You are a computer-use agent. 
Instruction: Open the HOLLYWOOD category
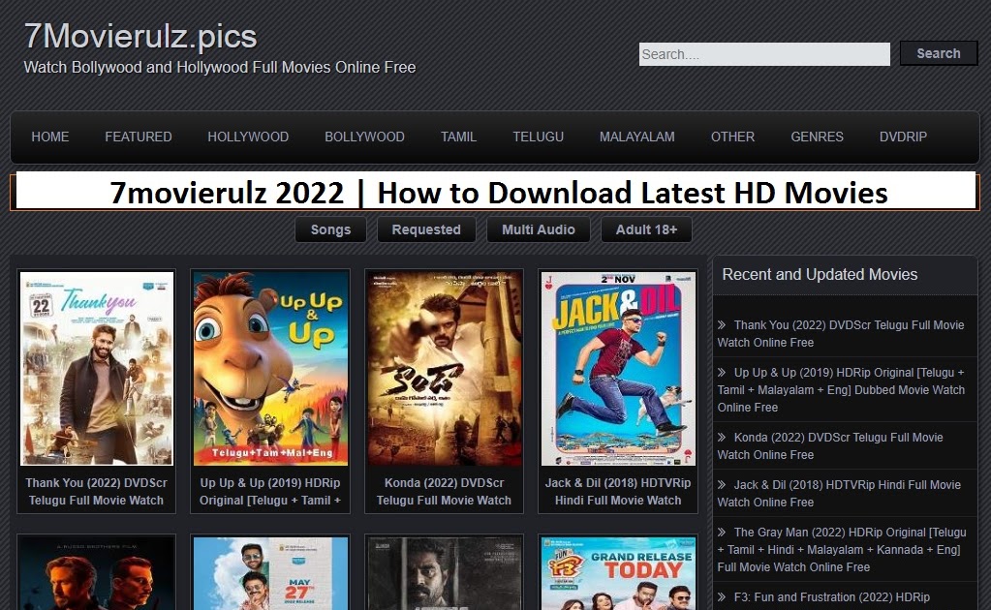pyautogui.click(x=248, y=137)
